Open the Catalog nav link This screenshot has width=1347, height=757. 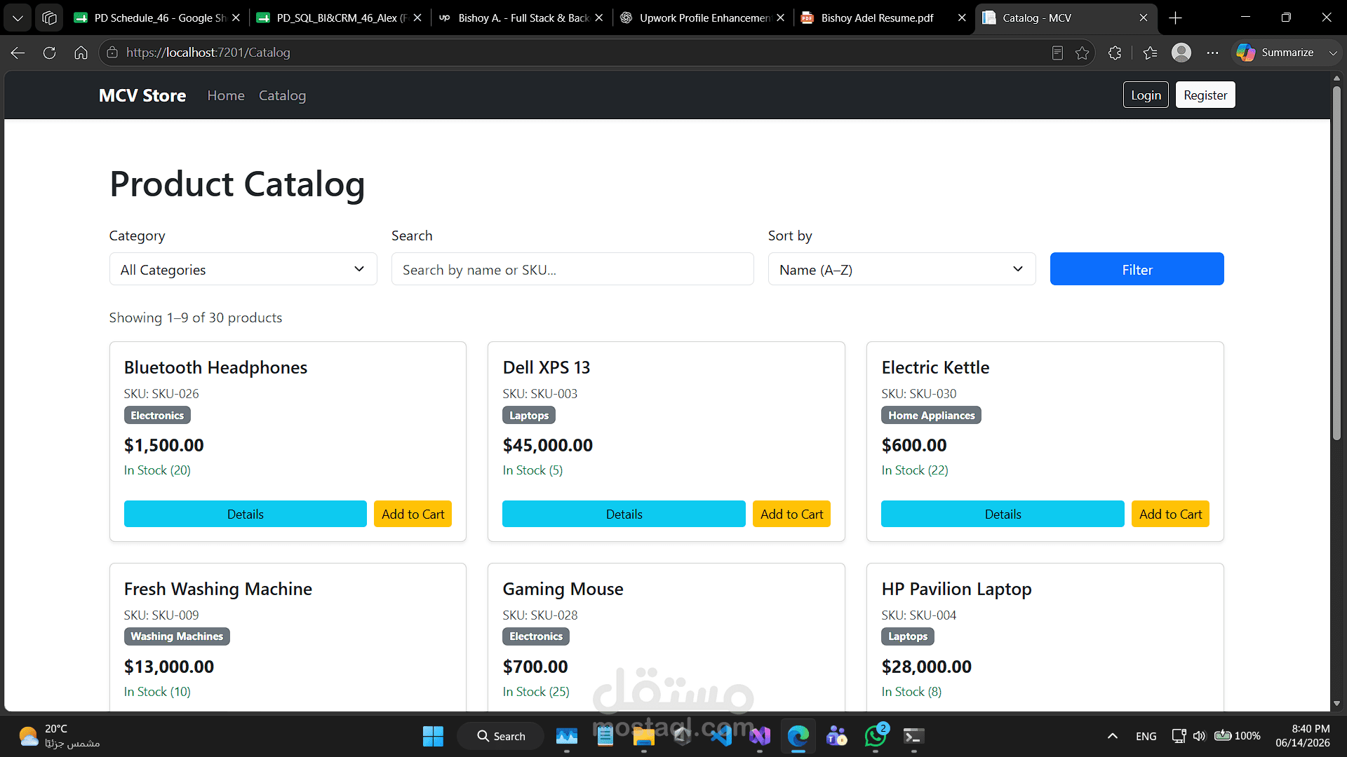point(282,95)
